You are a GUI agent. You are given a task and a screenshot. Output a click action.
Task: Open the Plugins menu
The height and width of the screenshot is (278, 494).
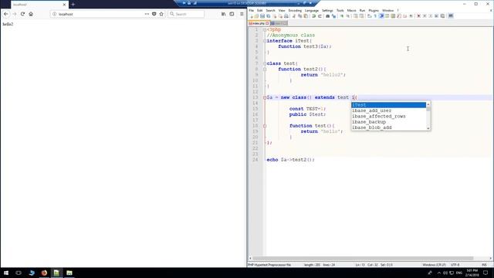374,10
